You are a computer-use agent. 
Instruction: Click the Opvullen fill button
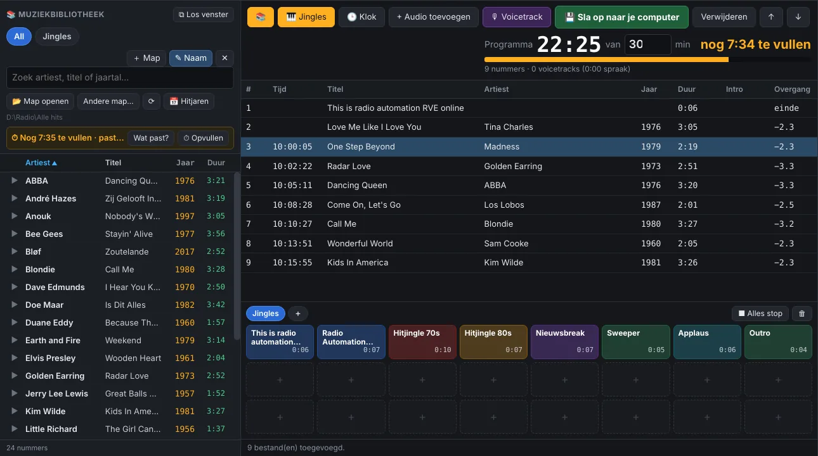click(x=204, y=138)
